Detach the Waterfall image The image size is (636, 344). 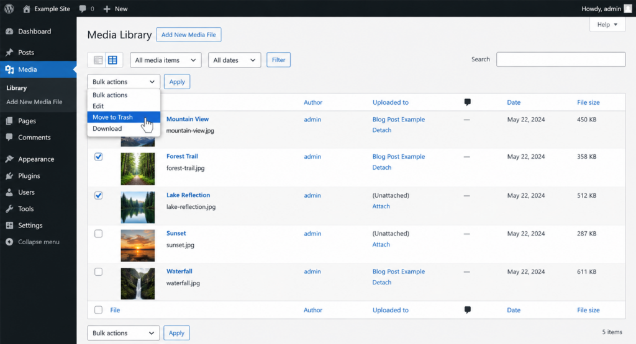(x=382, y=283)
